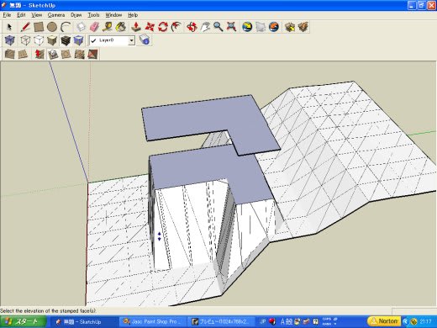Click the Start button on taskbar
This screenshot has height=328, width=437.
point(24,321)
